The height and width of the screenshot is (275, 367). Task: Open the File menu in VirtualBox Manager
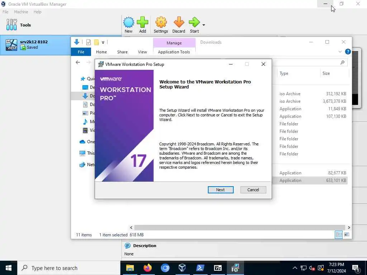5,12
